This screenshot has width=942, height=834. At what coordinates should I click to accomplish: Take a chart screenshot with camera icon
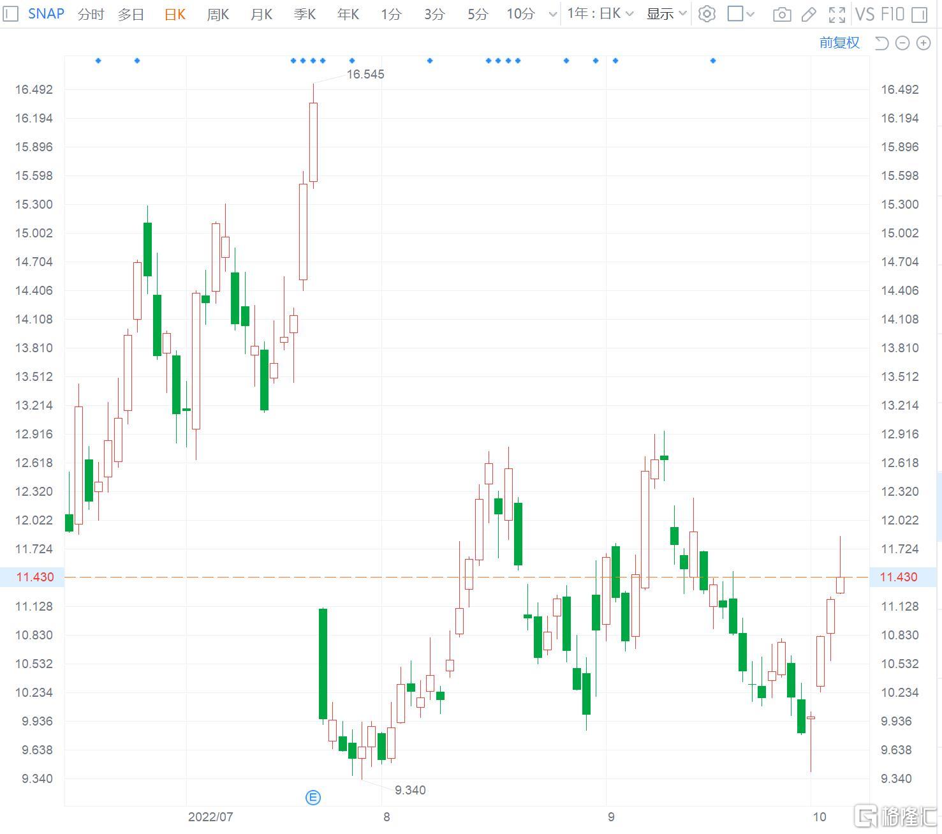(782, 14)
